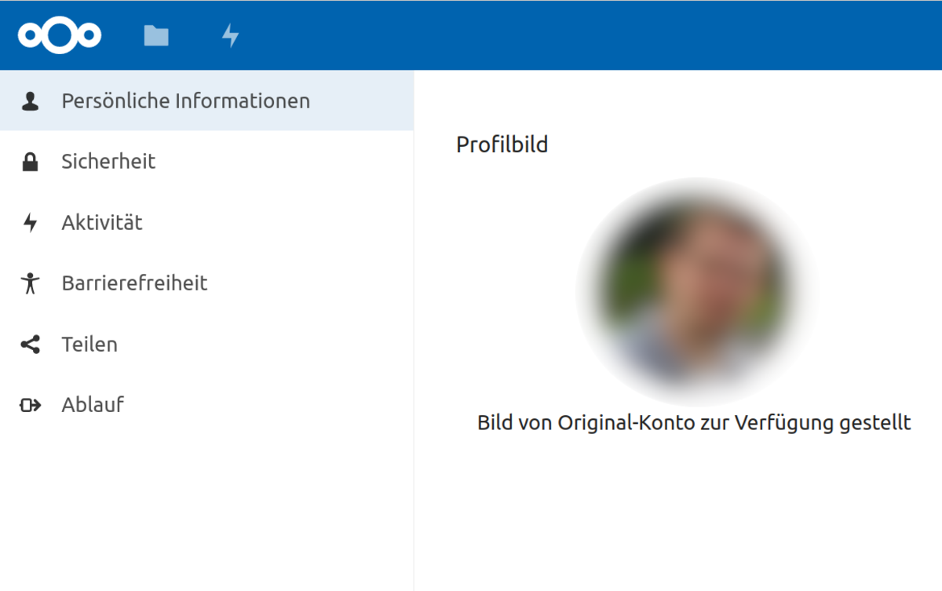Open the Activity bolt icon in header

(x=230, y=35)
